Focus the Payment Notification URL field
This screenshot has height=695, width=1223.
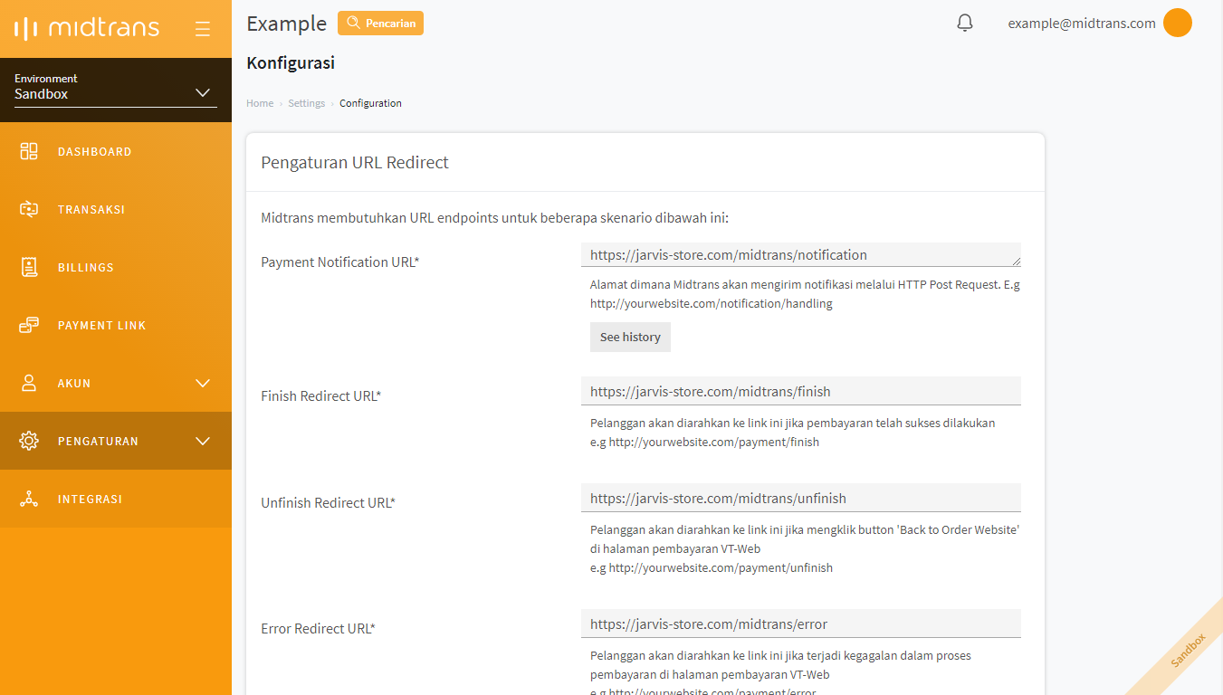click(801, 254)
